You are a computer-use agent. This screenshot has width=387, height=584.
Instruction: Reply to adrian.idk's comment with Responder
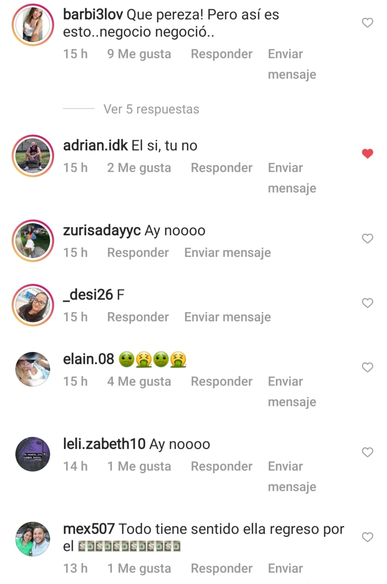point(221,168)
